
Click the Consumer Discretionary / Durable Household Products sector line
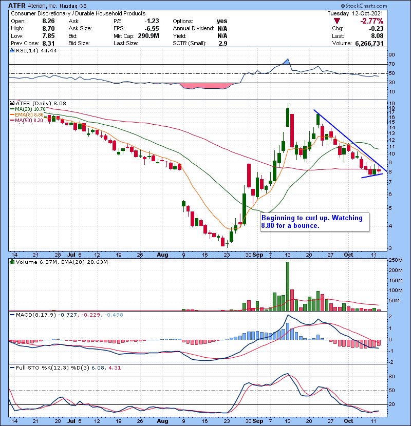tap(78, 13)
